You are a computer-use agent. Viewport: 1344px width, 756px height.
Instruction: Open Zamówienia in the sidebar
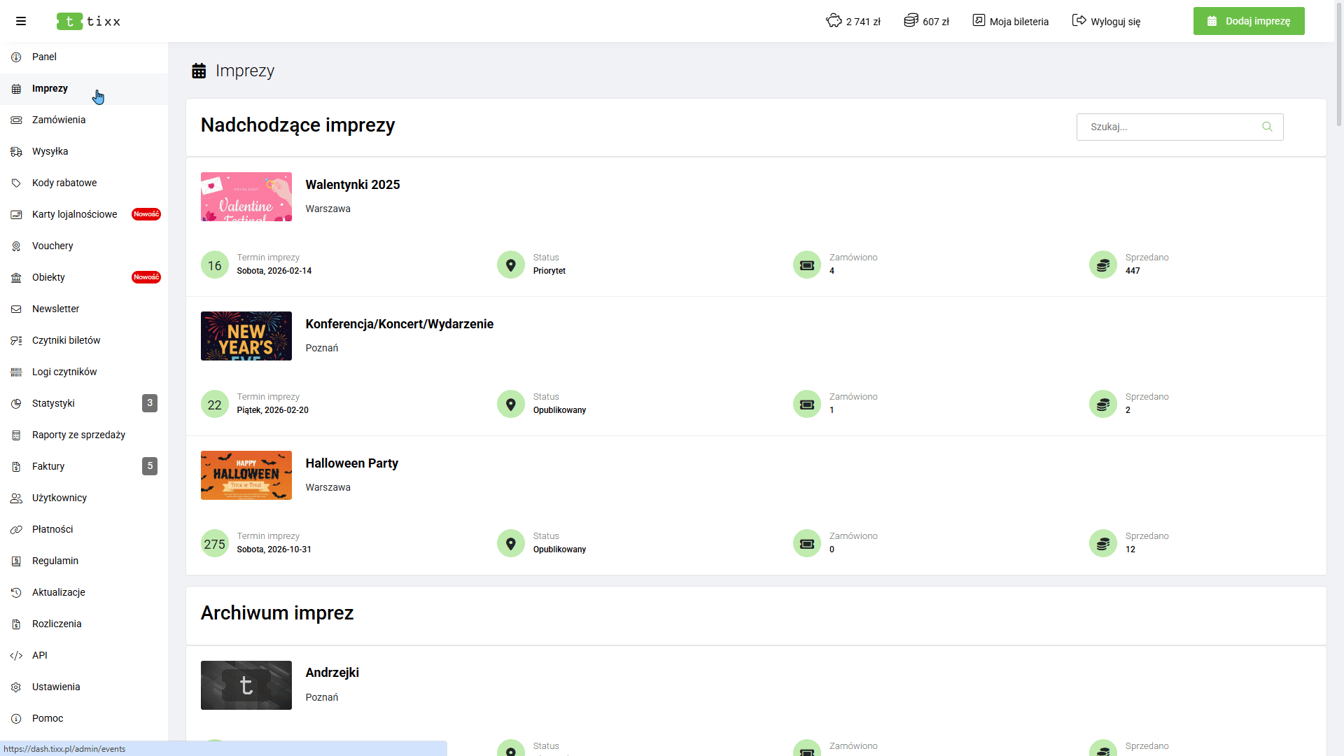[59, 120]
